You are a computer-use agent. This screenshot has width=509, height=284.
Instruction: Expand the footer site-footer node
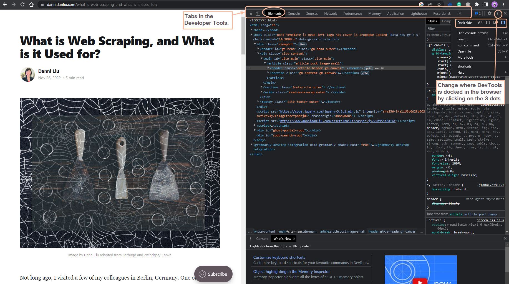(258, 102)
